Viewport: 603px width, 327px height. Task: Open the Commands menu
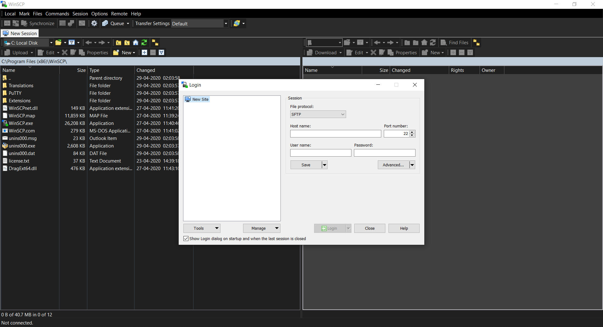[57, 14]
